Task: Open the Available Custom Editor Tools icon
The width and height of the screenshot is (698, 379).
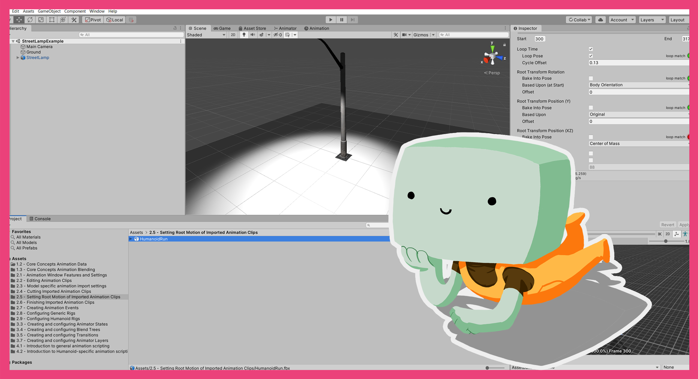Action: [x=73, y=20]
